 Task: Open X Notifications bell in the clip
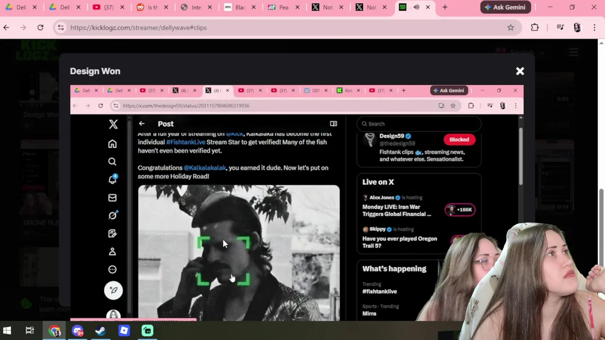(x=112, y=179)
